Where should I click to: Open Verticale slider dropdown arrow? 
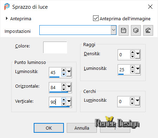tap(69, 102)
